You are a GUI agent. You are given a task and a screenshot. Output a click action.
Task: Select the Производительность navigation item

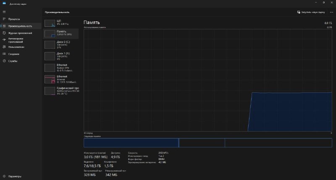(x=21, y=26)
